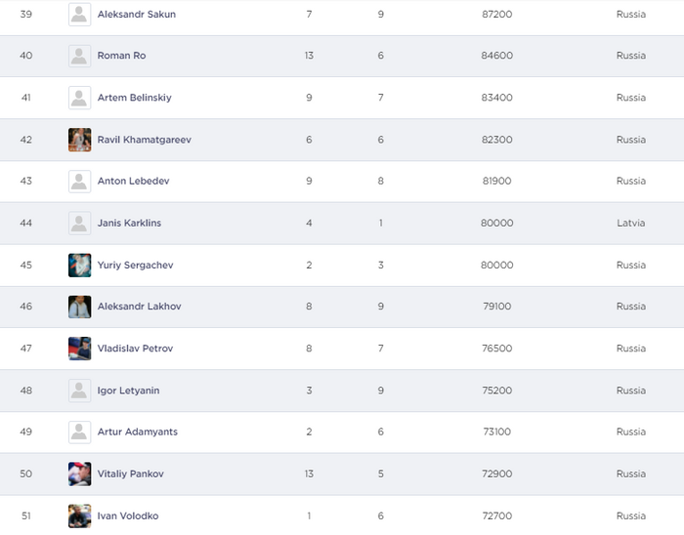Image resolution: width=684 pixels, height=535 pixels.
Task: Click Anton Lebedev's default avatar icon
Action: point(80,181)
